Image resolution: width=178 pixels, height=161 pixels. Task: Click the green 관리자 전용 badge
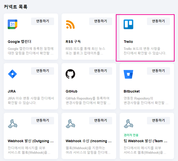point(131,135)
